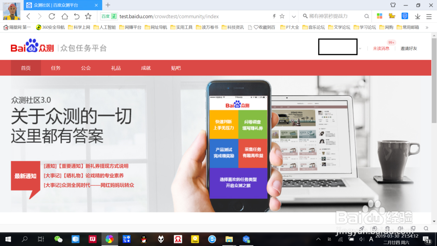This screenshot has height=246, width=437.
Task: Open the 人工智能 bookmark folder
Action: point(105,27)
